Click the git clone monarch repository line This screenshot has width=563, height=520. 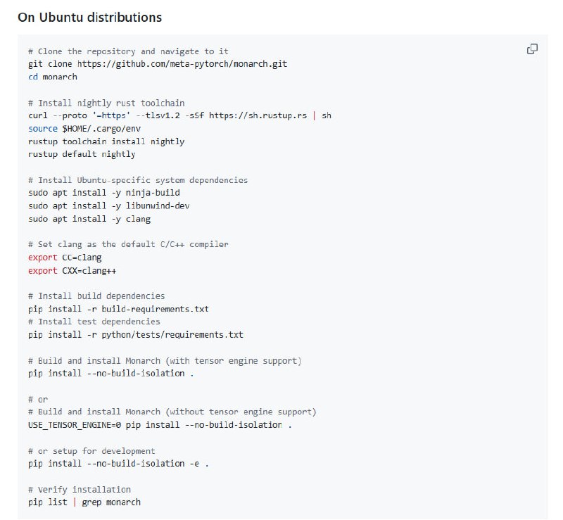(158, 64)
